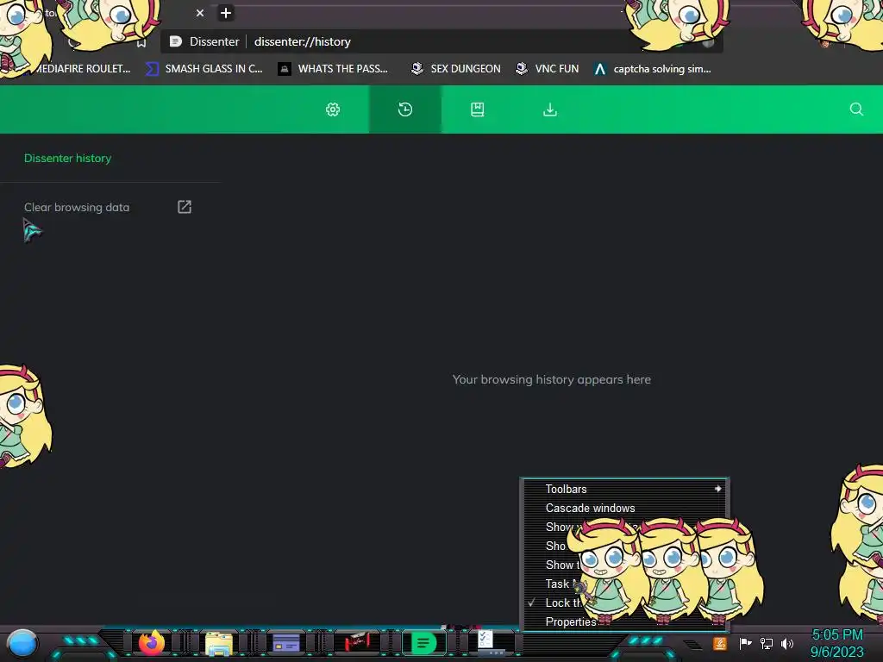Search history with the magnifier icon

[x=856, y=109]
